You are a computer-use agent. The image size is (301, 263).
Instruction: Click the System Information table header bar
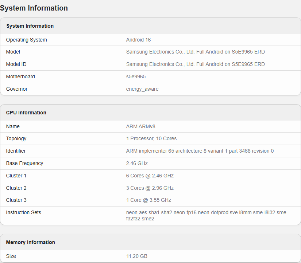30,26
